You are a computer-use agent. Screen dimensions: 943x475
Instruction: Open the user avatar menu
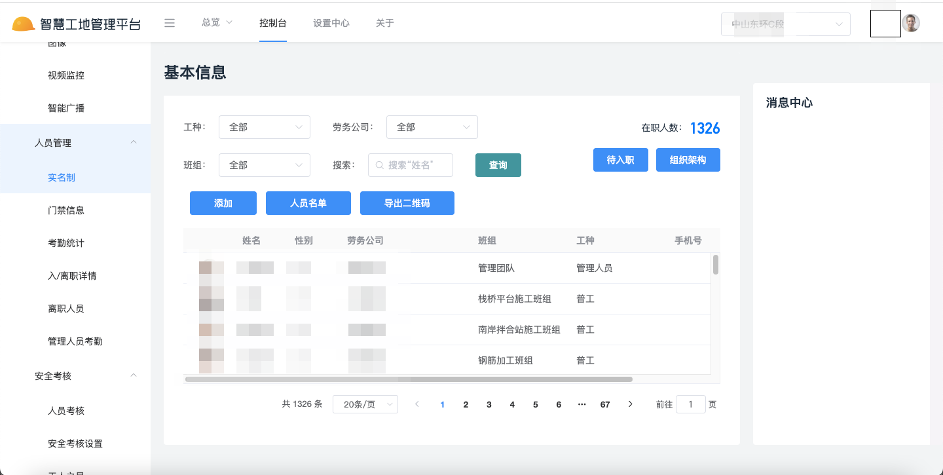(x=911, y=23)
